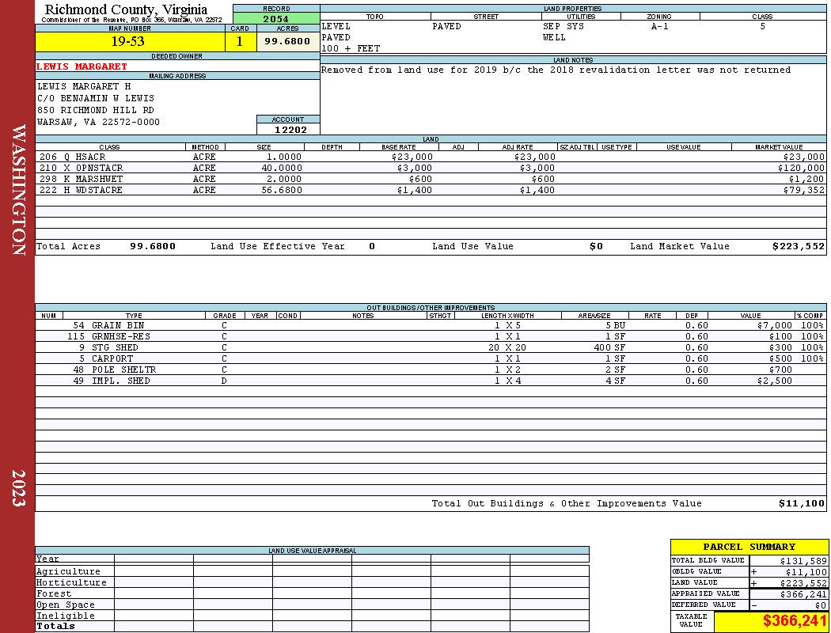Click GRAIN BIN outbuilding row
Image resolution: width=831 pixels, height=633 pixels.
pos(431,325)
